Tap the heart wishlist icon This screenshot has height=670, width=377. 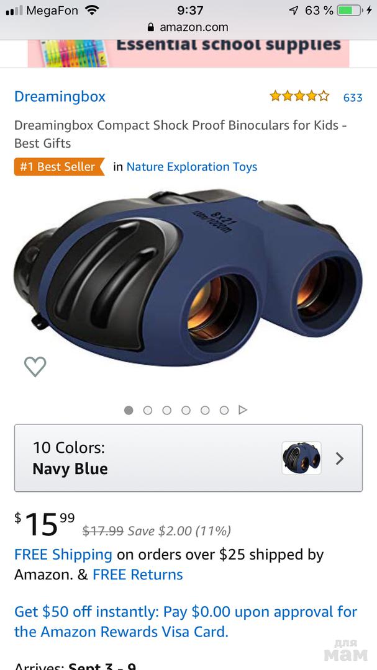(x=35, y=367)
